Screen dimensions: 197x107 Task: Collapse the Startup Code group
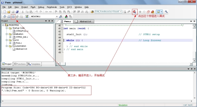7,28
